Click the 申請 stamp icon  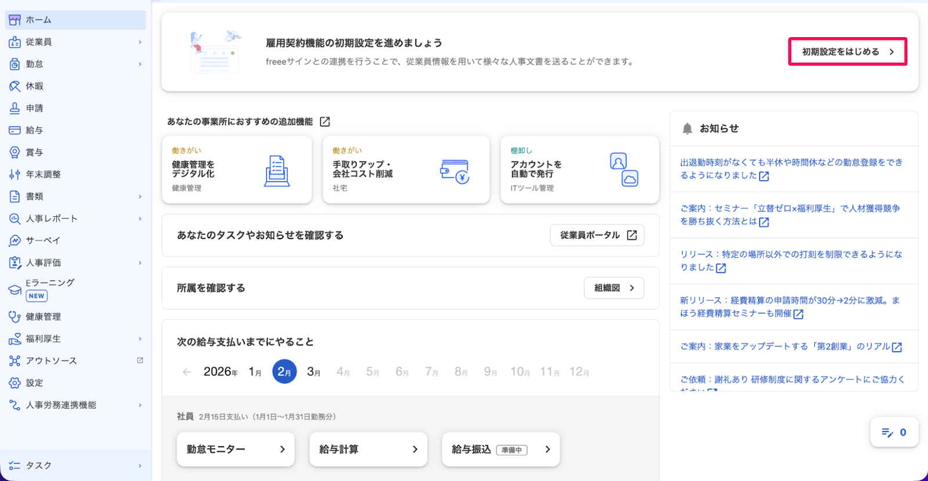pyautogui.click(x=14, y=108)
